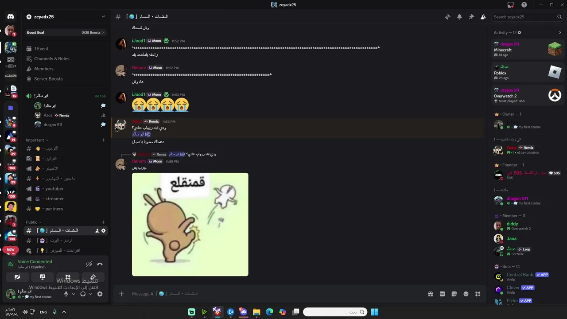Open the Soundboard button

pyautogui.click(x=93, y=277)
